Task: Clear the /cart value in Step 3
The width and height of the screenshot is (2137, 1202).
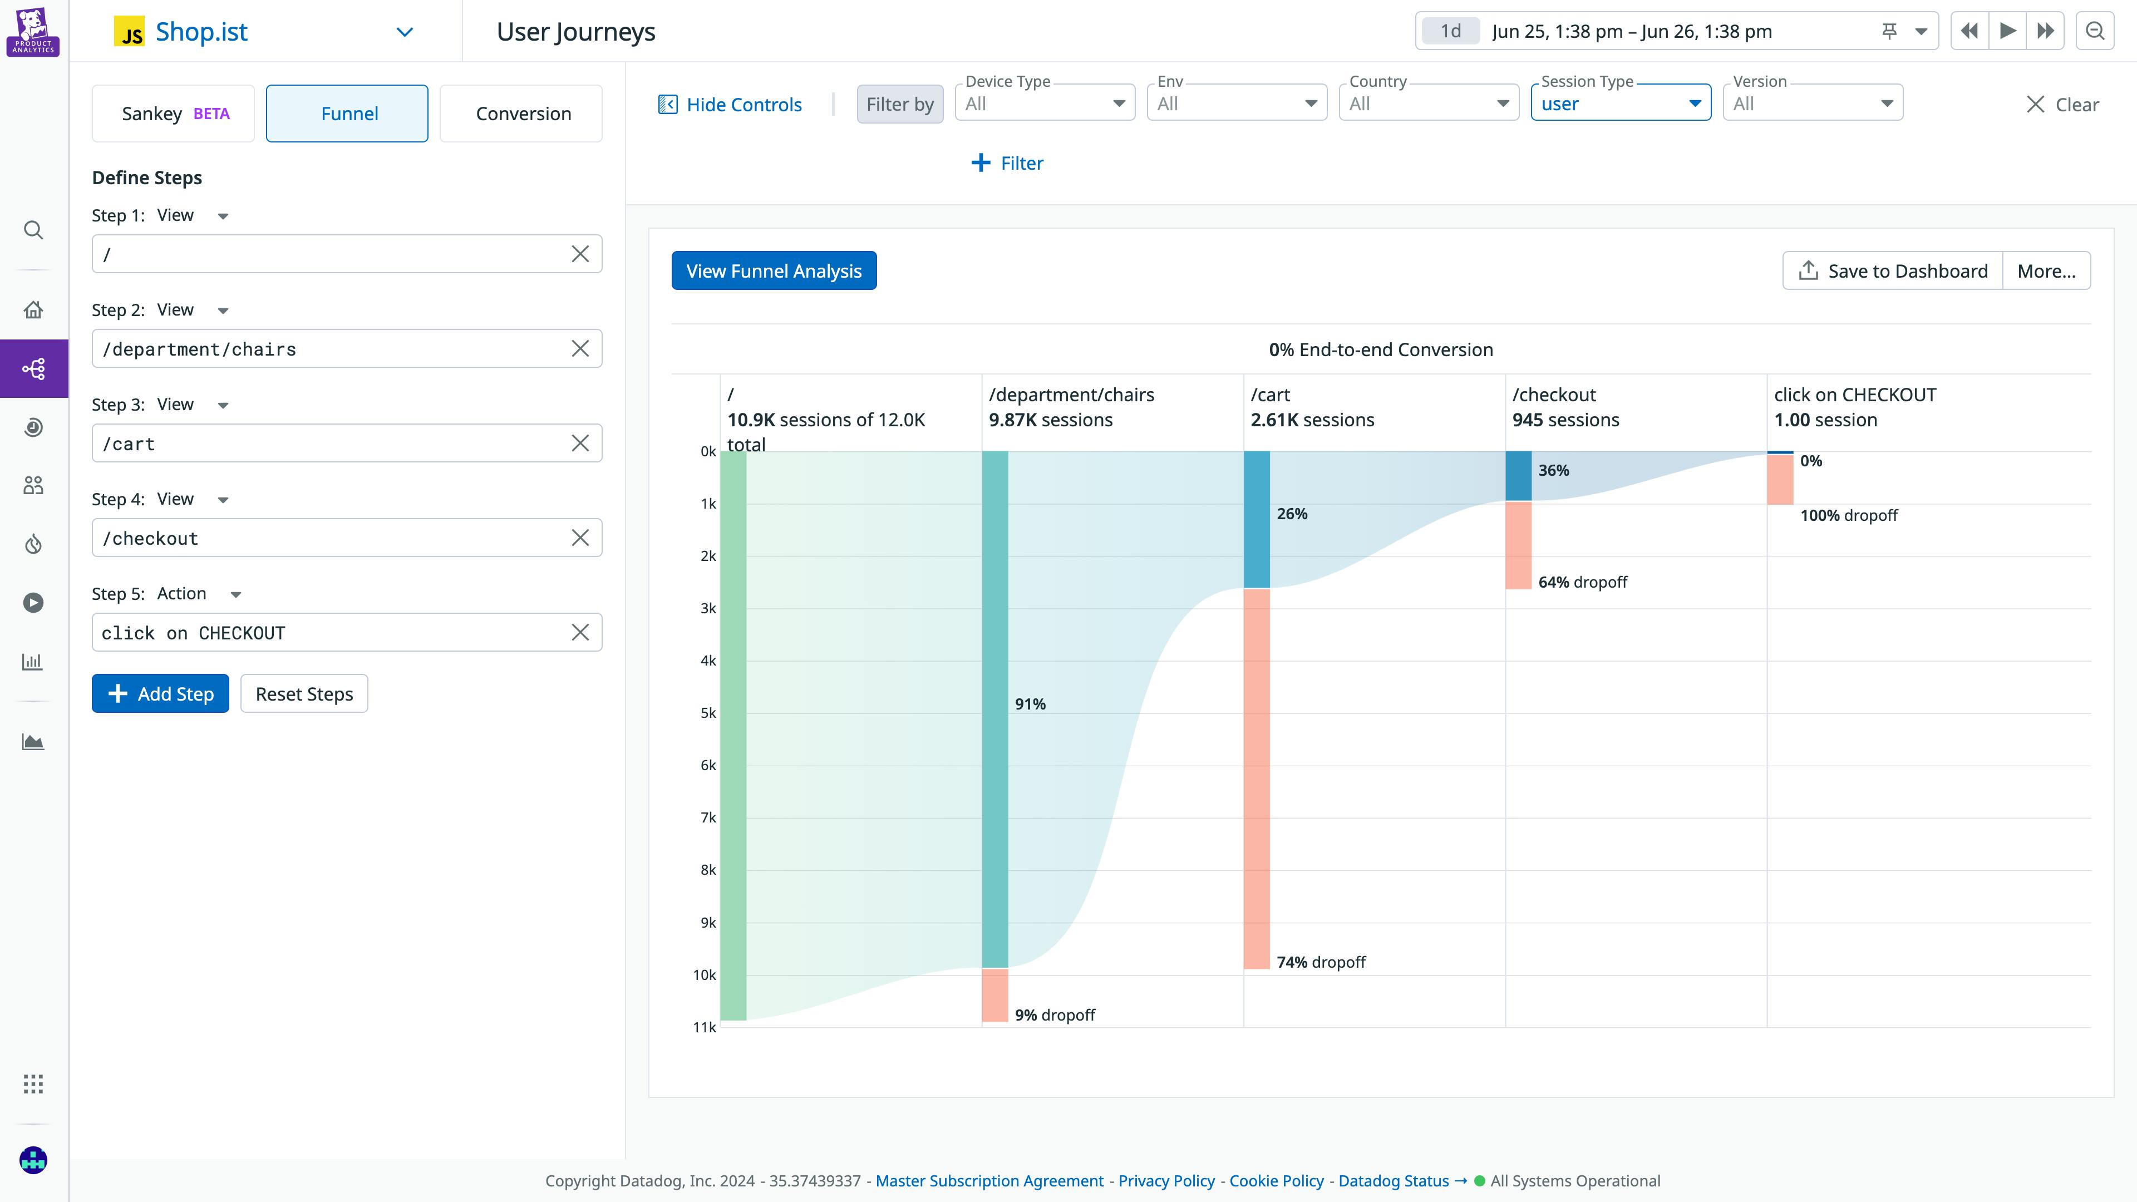Action: [x=580, y=443]
